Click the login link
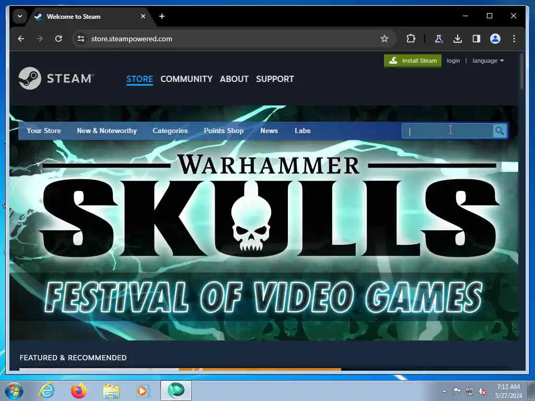 coord(453,61)
